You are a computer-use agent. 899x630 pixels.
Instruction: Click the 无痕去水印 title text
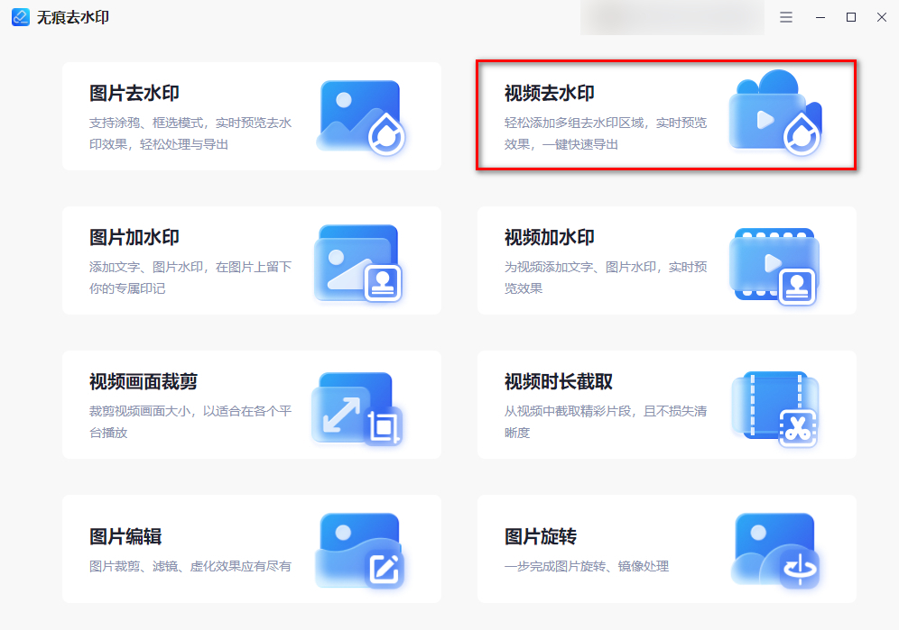73,18
